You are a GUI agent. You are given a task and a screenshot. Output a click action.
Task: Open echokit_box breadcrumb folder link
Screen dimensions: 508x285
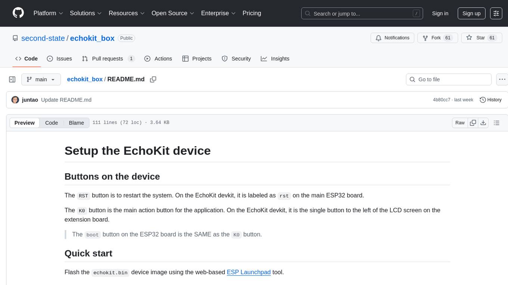click(85, 79)
